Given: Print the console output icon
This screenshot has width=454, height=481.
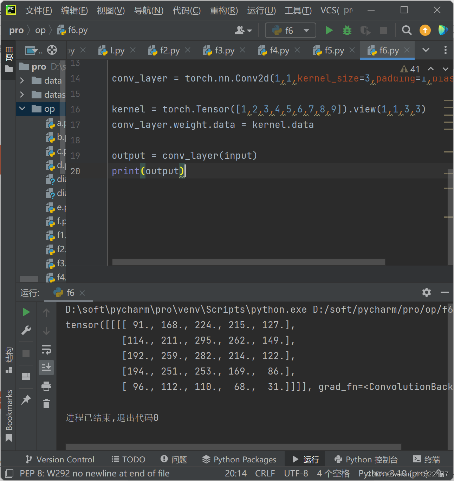Looking at the screenshot, I should (46, 386).
